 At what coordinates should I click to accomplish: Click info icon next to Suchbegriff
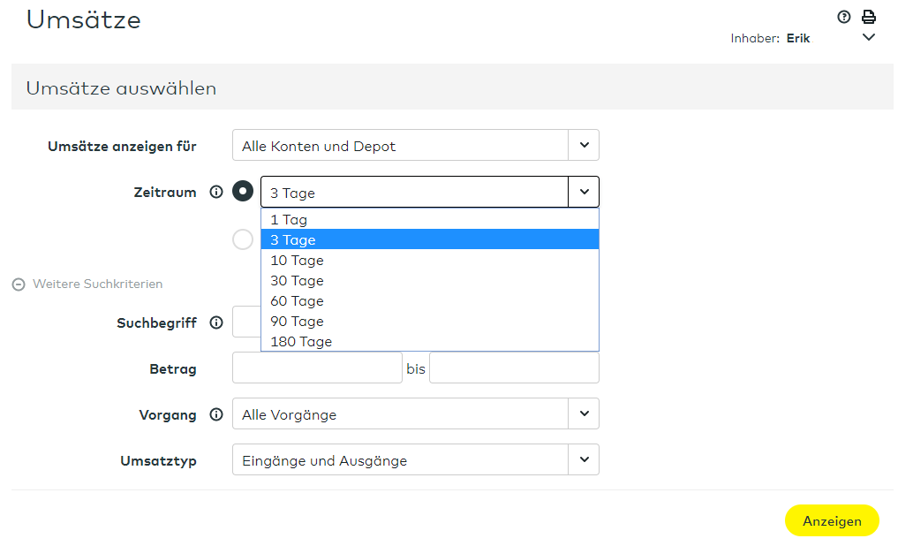point(216,322)
